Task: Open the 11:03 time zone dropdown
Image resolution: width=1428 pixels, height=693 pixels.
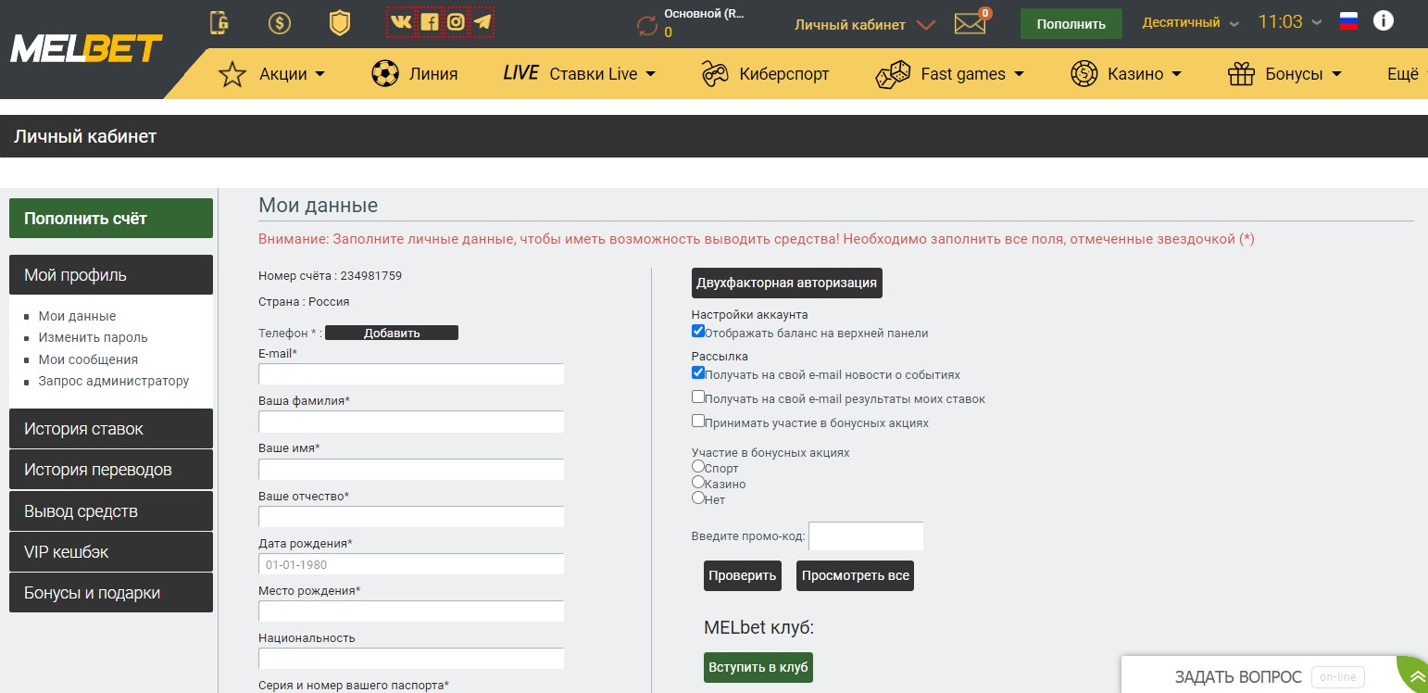Action: click(x=1290, y=22)
